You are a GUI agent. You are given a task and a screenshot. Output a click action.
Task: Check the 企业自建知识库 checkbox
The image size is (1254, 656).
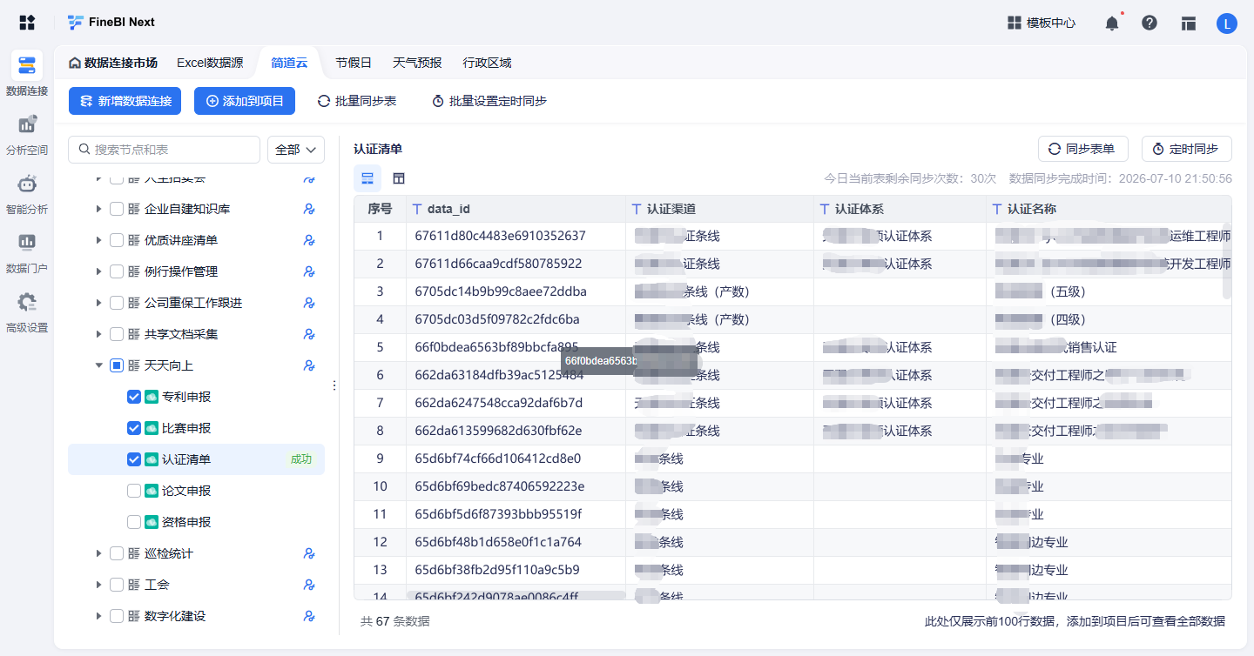point(117,209)
